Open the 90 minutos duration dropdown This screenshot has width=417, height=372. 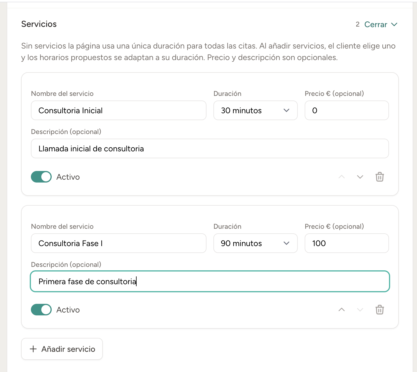[256, 243]
